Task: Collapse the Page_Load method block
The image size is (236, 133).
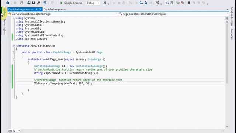Action: (x=14, y=59)
